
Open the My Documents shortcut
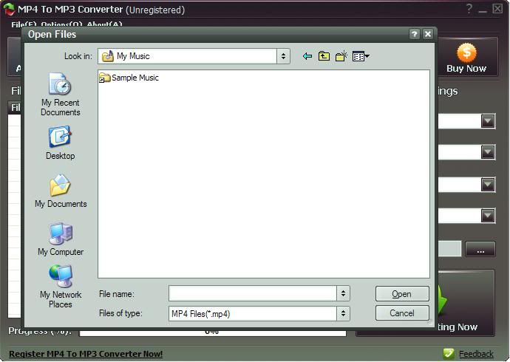(x=61, y=191)
